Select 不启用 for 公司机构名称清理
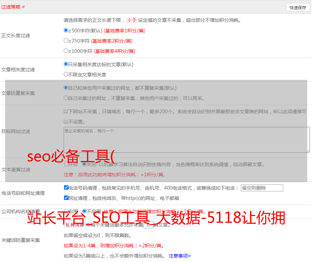312x262 pixels. [x=84, y=211]
